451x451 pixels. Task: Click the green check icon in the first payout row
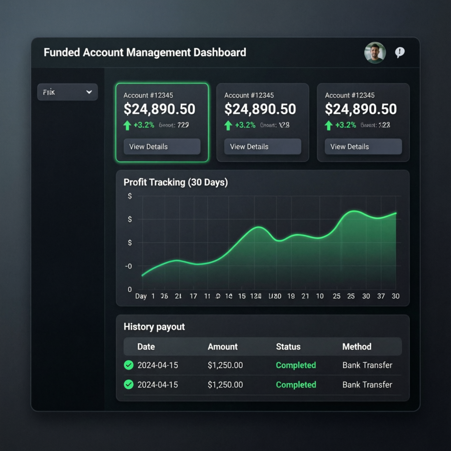pos(129,365)
